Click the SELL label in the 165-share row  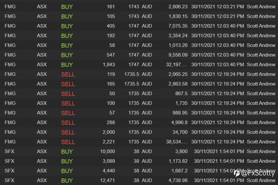[x=68, y=84]
